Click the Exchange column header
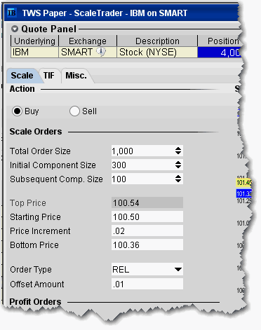 88,41
